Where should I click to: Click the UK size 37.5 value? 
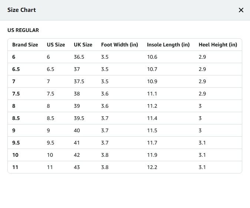click(79, 81)
